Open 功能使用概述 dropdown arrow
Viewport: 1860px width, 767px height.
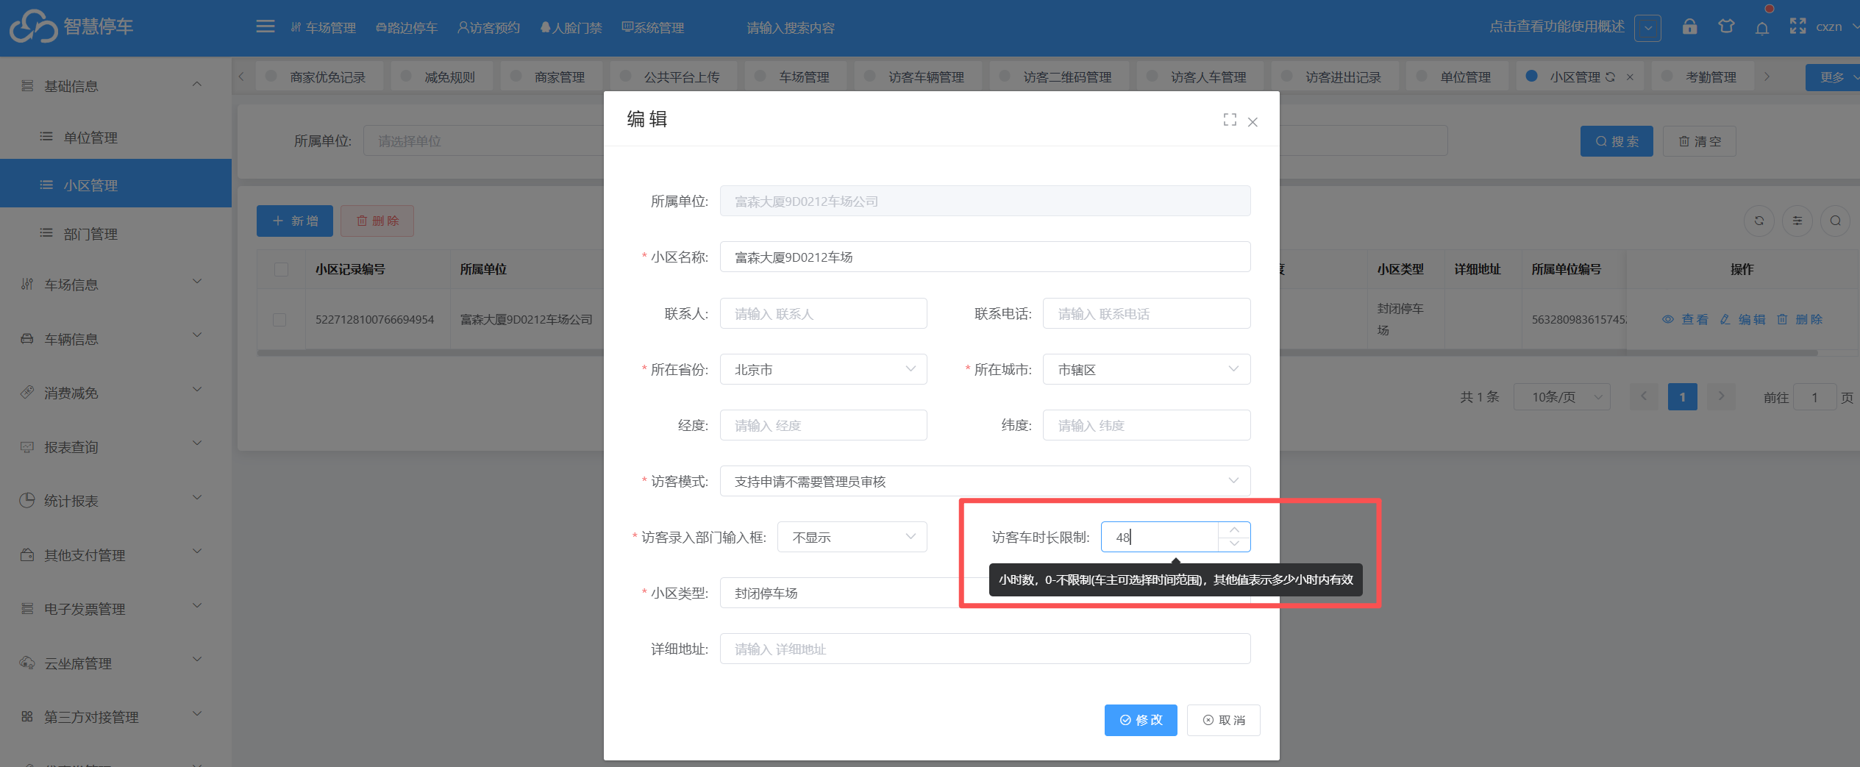point(1647,28)
